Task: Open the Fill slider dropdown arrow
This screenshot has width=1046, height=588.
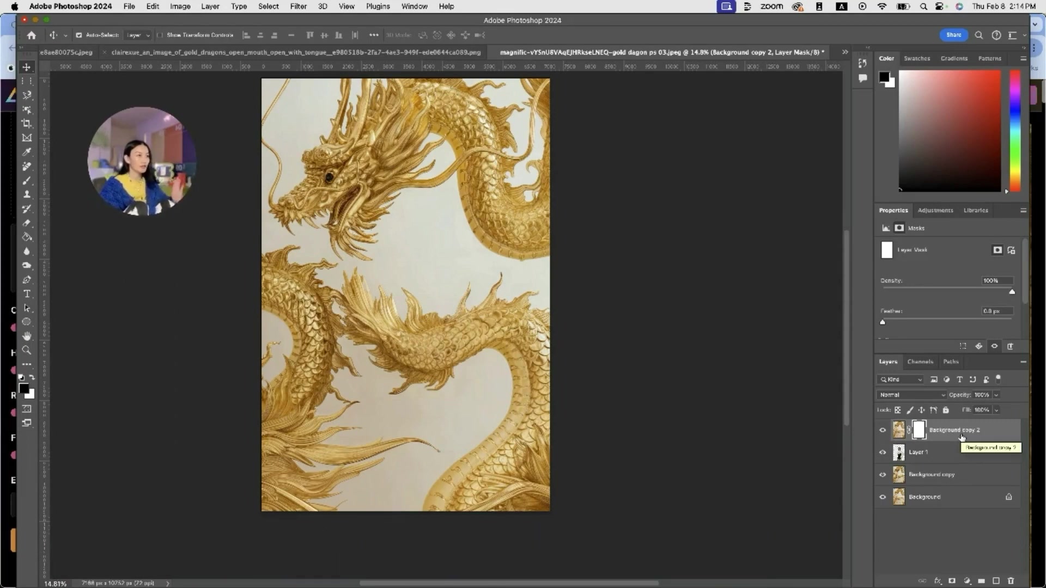Action: (996, 410)
